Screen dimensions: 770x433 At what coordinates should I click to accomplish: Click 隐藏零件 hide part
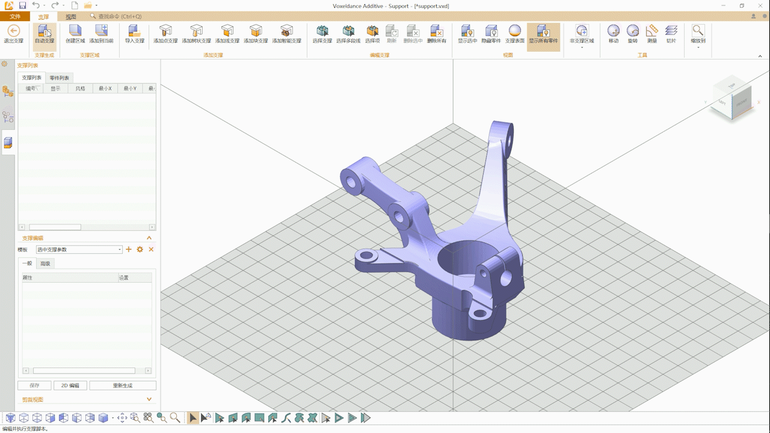pos(491,34)
